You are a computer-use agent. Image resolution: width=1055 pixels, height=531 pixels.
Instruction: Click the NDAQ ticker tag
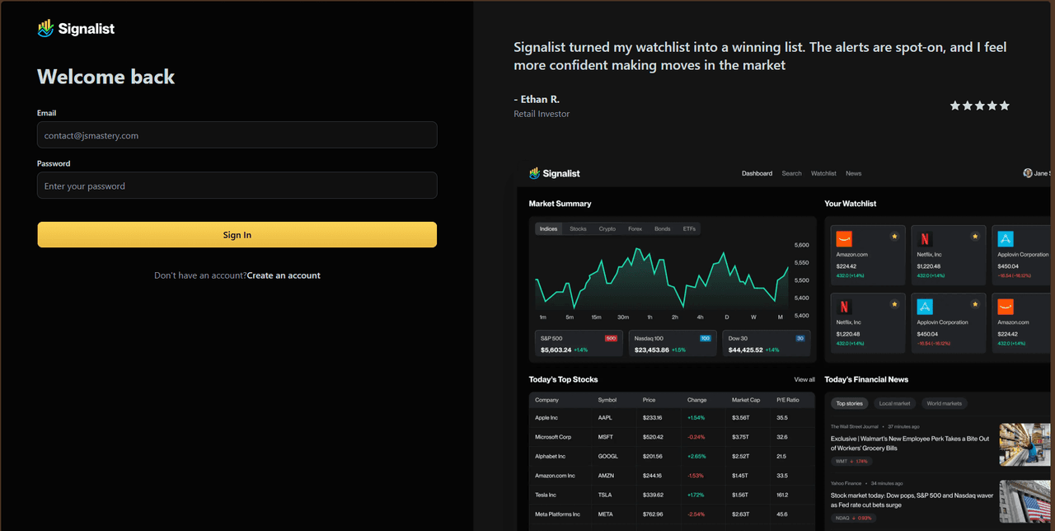[853, 518]
